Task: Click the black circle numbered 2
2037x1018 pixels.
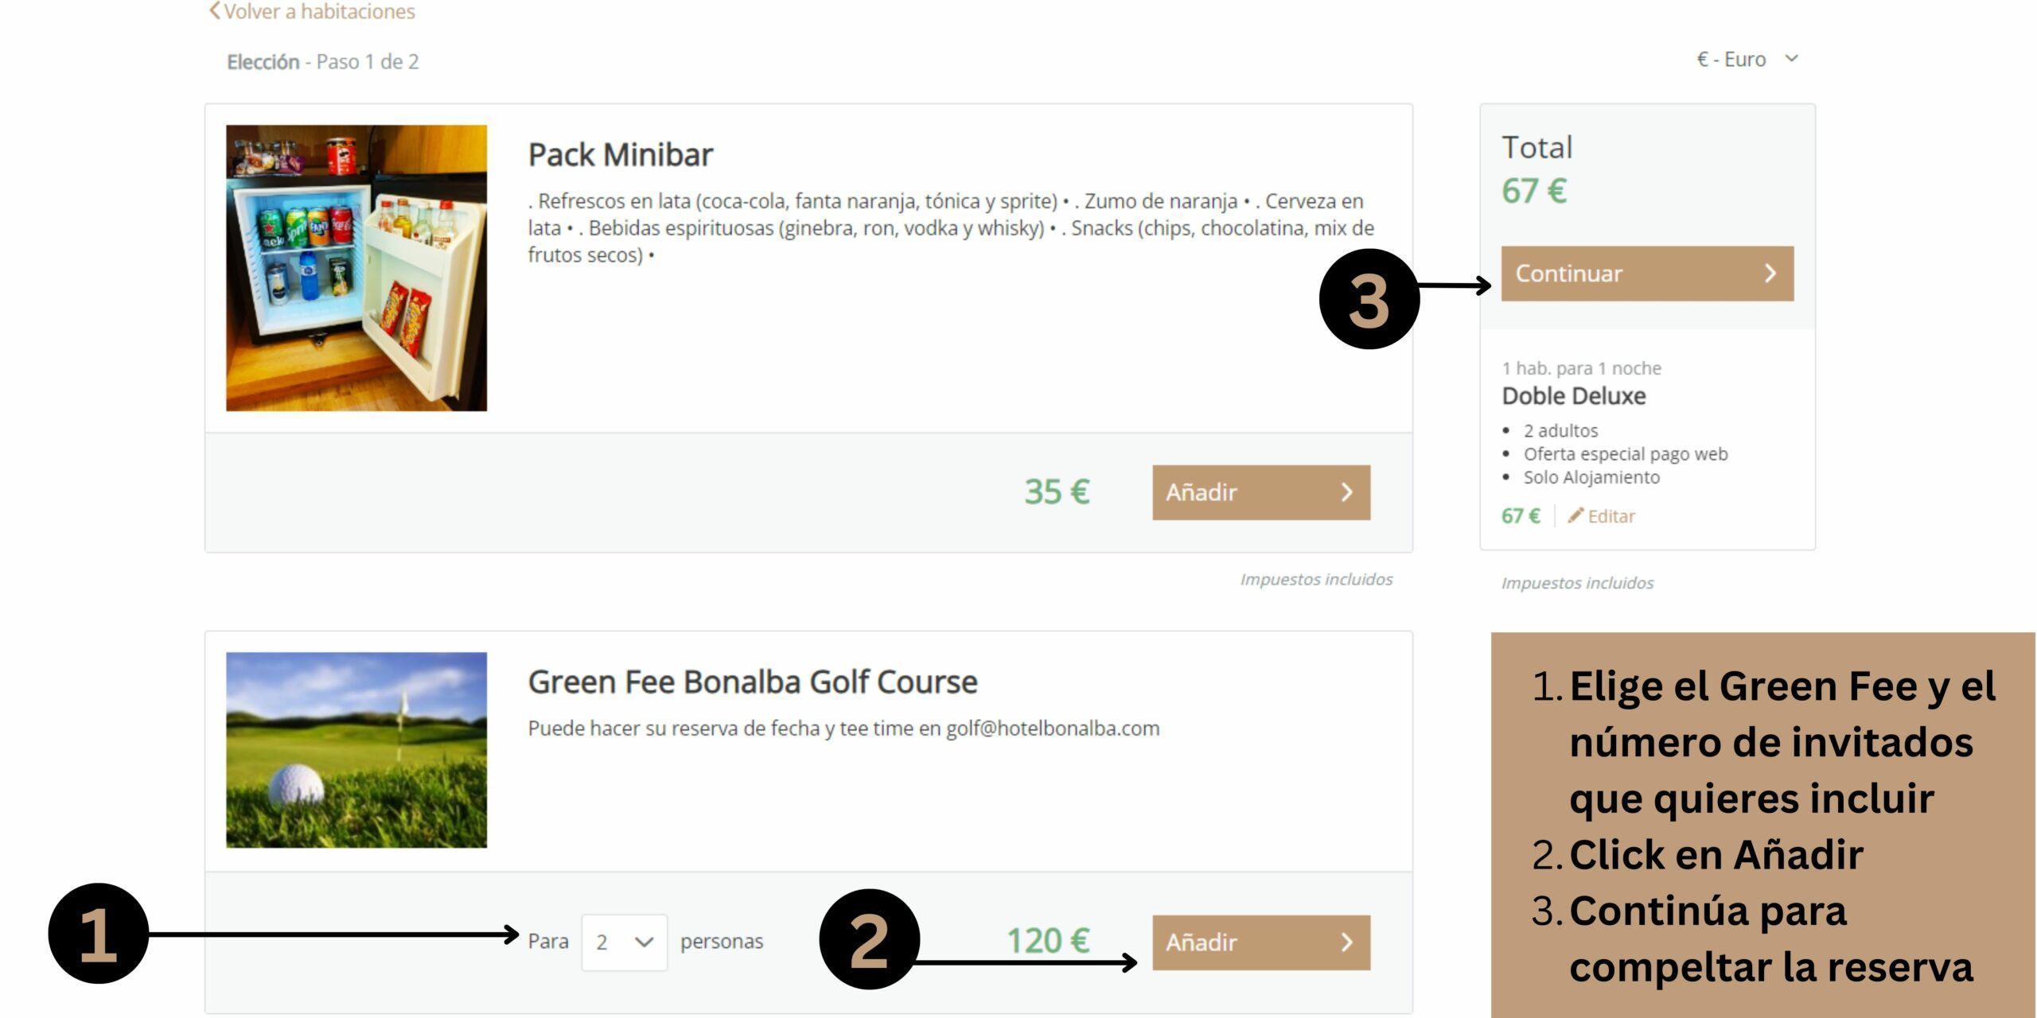Action: click(x=870, y=939)
